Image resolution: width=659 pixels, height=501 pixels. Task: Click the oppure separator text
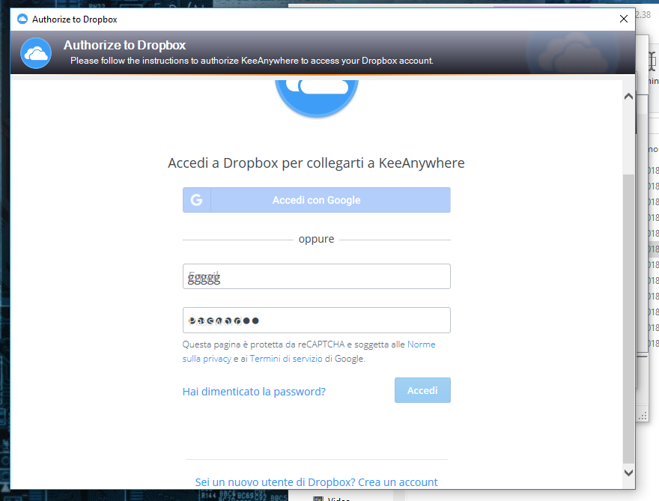(x=317, y=239)
